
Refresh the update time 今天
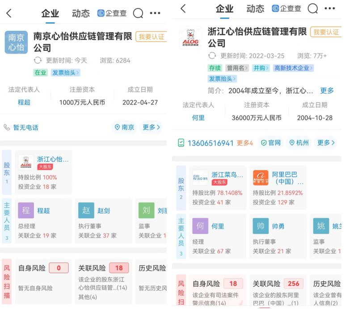point(38,60)
